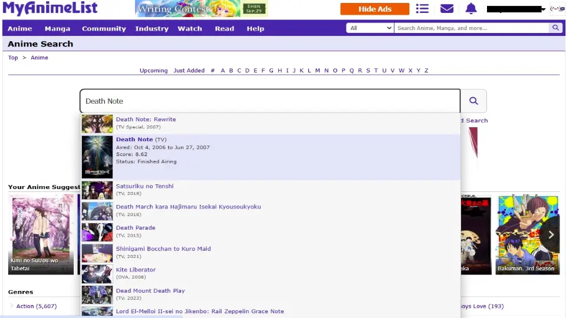Image resolution: width=566 pixels, height=318 pixels.
Task: Select the Death Note (TV) suggestion title
Action: [x=134, y=140]
